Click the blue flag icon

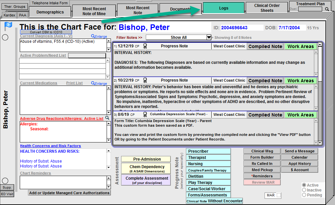[x=8, y=26]
